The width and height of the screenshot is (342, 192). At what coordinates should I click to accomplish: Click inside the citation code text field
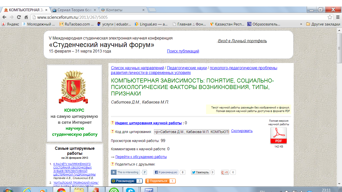tap(191, 132)
